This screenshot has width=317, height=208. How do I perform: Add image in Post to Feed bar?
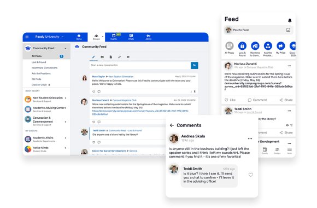(x=288, y=30)
